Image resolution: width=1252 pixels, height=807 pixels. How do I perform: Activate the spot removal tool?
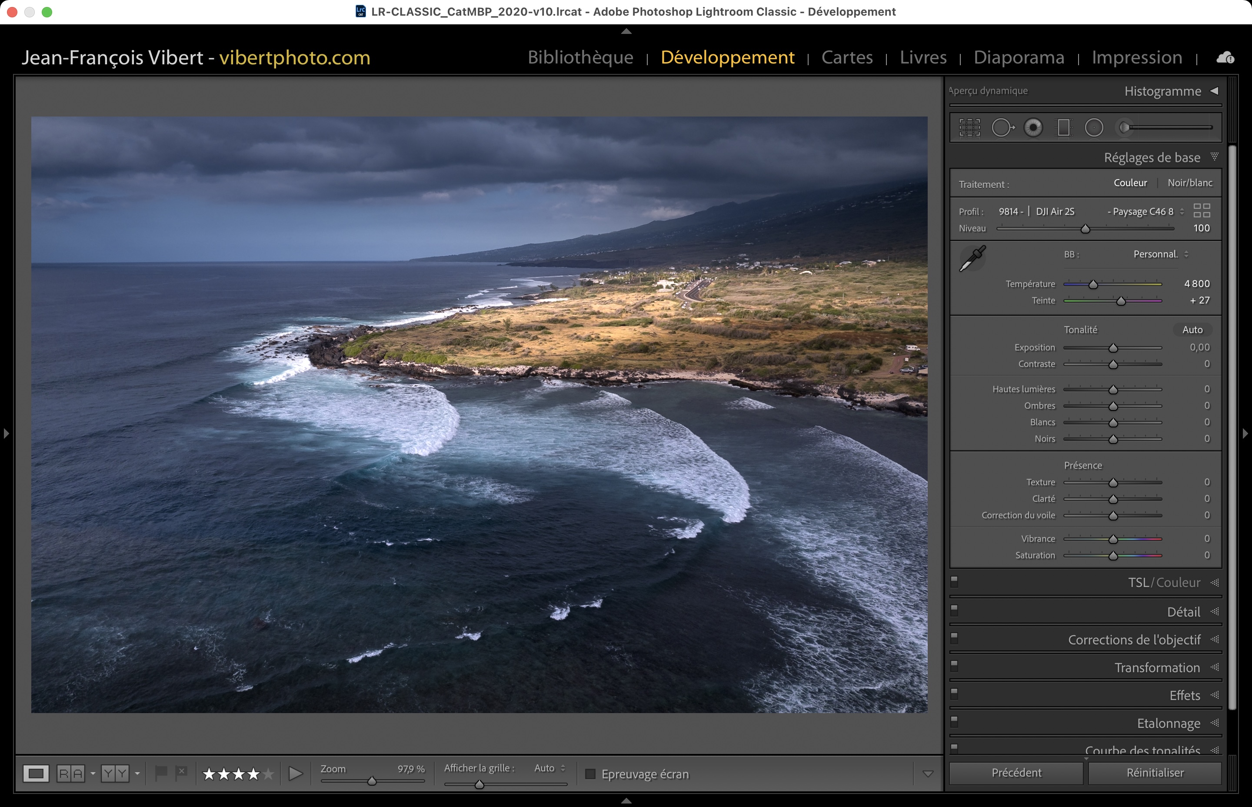tap(1002, 127)
